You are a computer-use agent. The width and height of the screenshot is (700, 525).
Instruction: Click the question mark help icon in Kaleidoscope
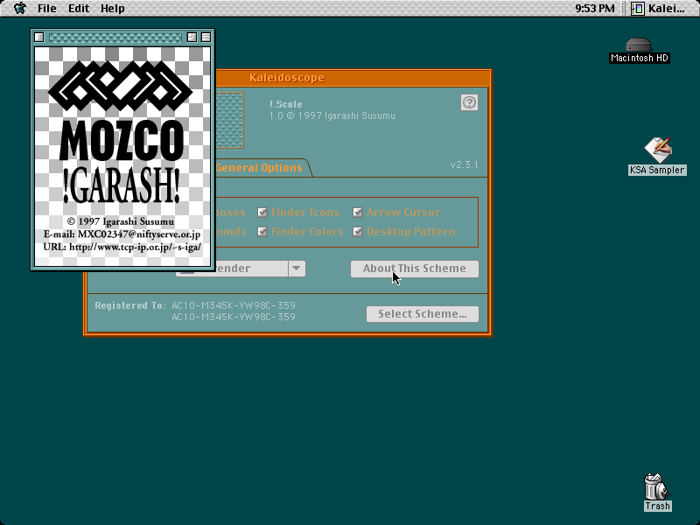coord(469,102)
